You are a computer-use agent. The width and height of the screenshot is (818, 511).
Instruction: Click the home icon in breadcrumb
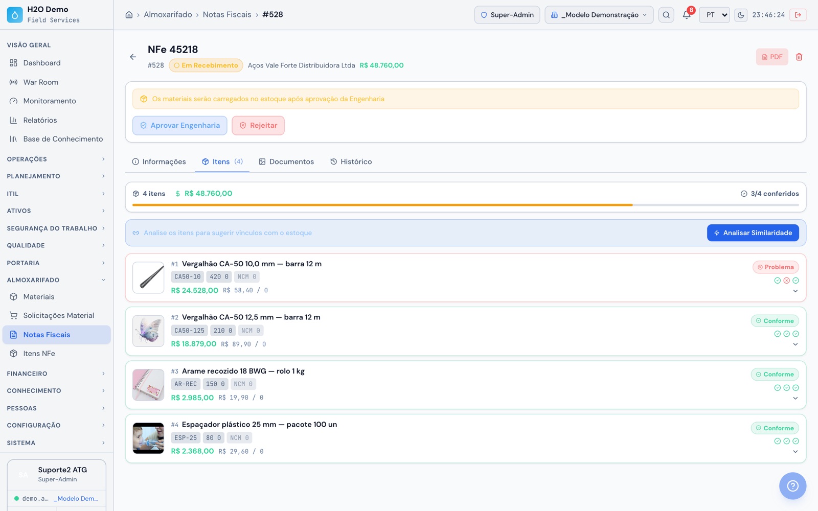129,15
